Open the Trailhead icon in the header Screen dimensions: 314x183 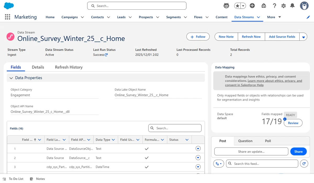pos(263,6)
